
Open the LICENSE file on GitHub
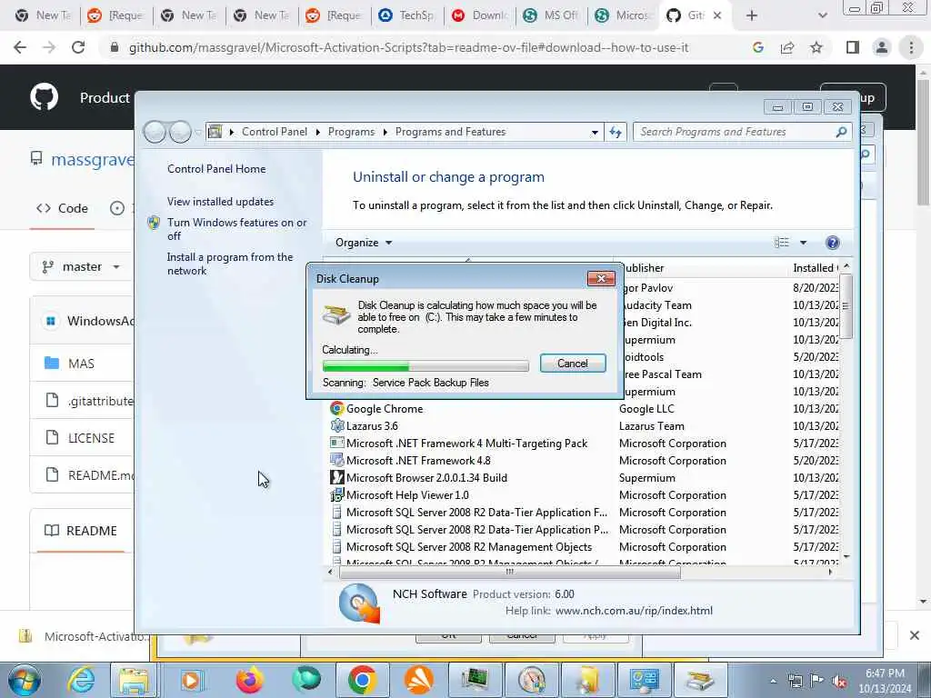click(91, 438)
